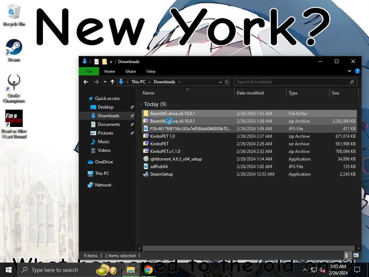Open Pictures in the navigation pane
Screen dimensions: 369x277
click(106, 133)
